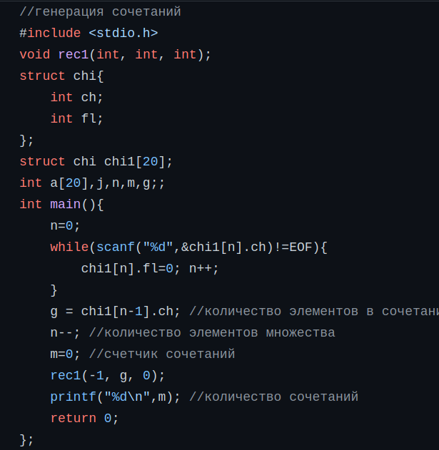Click the comment line 'генерация сочетаний'

[100, 12]
